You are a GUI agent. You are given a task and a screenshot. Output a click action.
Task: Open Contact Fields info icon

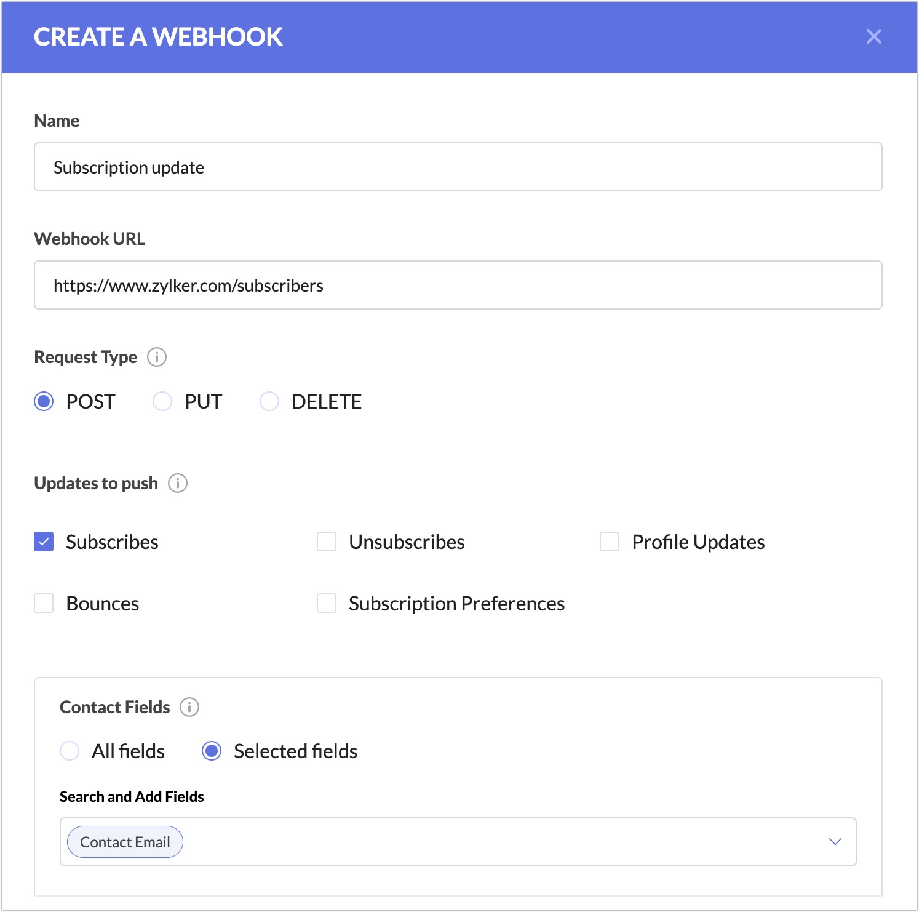click(189, 707)
